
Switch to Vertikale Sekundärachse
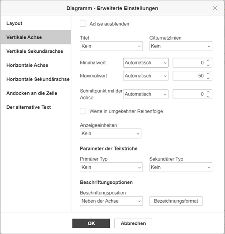pyautogui.click(x=36, y=51)
